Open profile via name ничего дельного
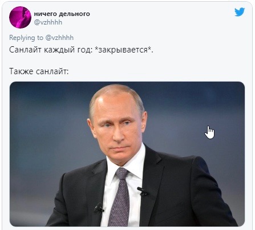The width and height of the screenshot is (255, 230). [x=62, y=14]
